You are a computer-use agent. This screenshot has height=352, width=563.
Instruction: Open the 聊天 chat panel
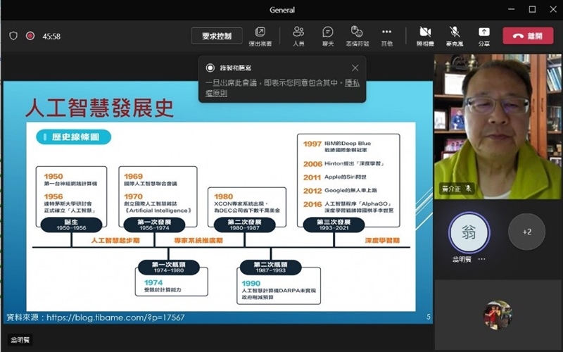coord(328,35)
